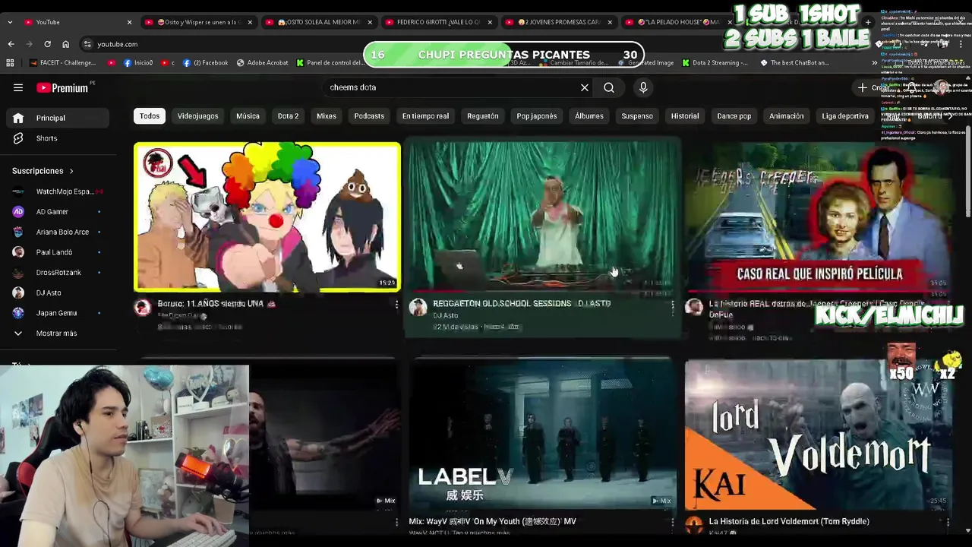Open the Panel de control bookmark
Viewport: 972px width, 547px height.
point(330,62)
